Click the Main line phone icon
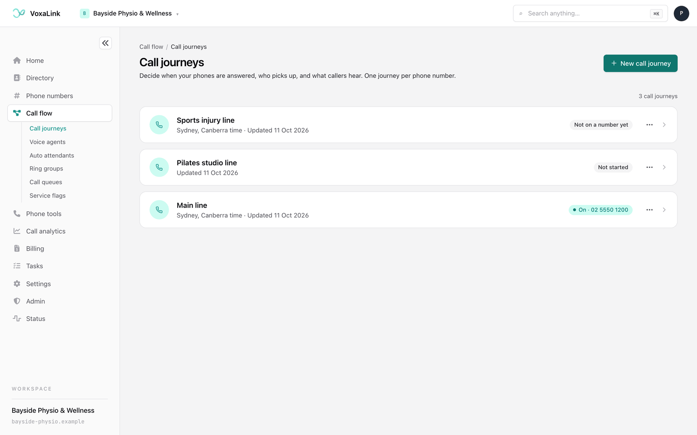Viewport: 697px width, 435px height. [x=159, y=210]
